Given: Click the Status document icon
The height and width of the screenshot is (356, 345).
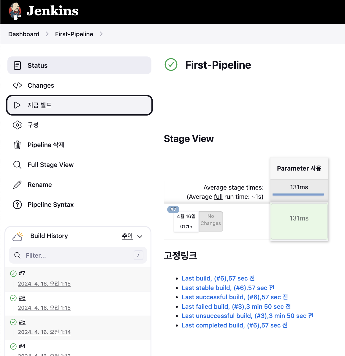Looking at the screenshot, I should 18,65.
